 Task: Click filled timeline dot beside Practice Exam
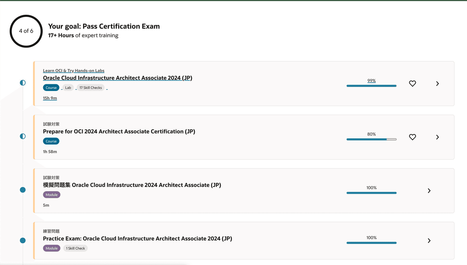coord(23,241)
